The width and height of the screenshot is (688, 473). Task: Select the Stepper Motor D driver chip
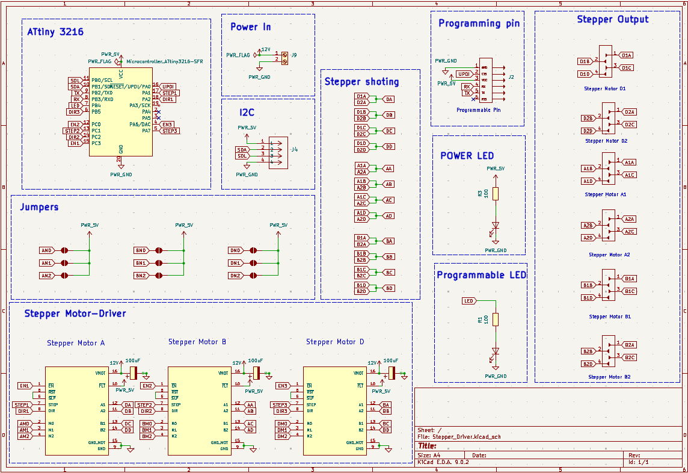(335, 411)
